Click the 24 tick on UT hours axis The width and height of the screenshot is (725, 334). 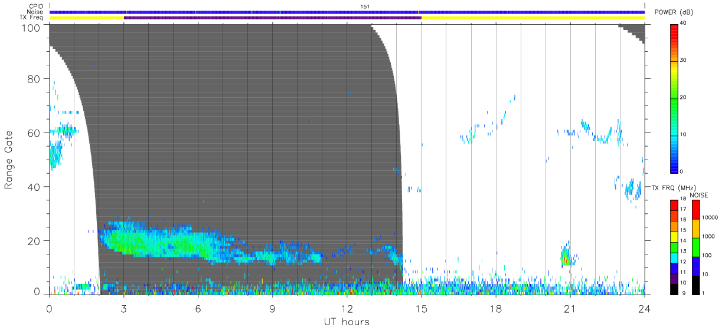pos(644,308)
